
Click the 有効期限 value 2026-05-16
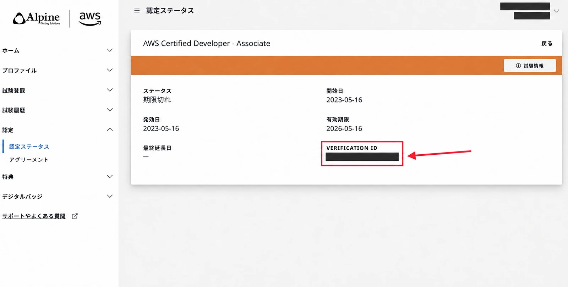344,128
